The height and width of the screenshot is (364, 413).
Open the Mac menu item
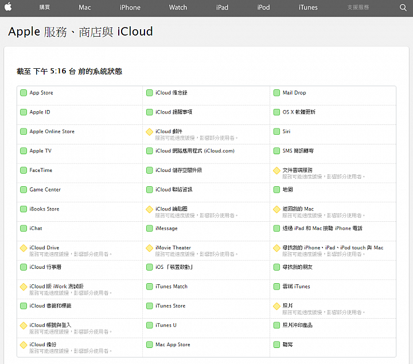(84, 7)
